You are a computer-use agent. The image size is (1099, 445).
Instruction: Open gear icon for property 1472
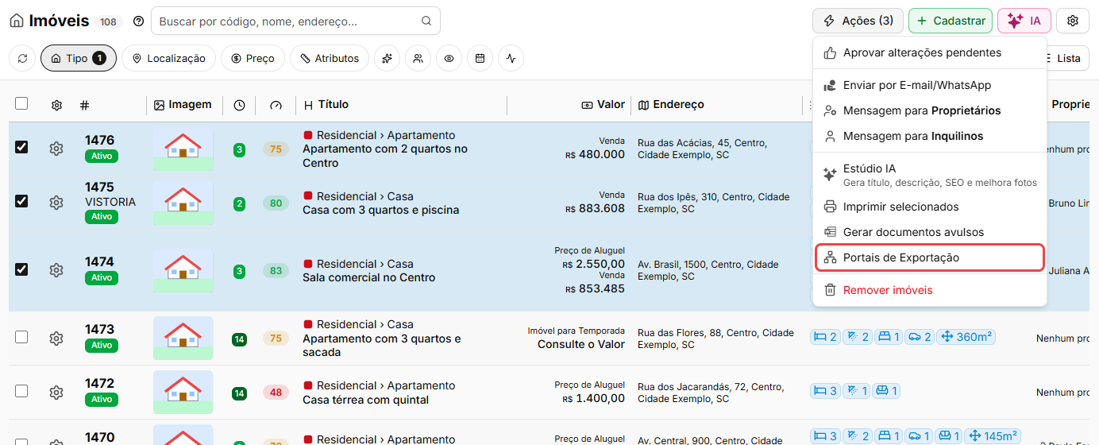[56, 392]
